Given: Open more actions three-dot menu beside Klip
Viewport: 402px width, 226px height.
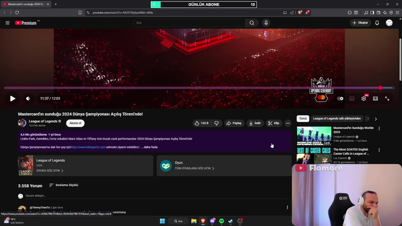Looking at the screenshot, I should point(288,123).
